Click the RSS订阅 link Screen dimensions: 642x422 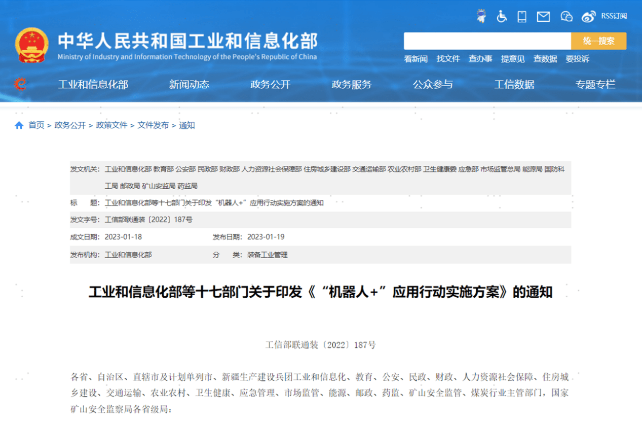pos(614,16)
